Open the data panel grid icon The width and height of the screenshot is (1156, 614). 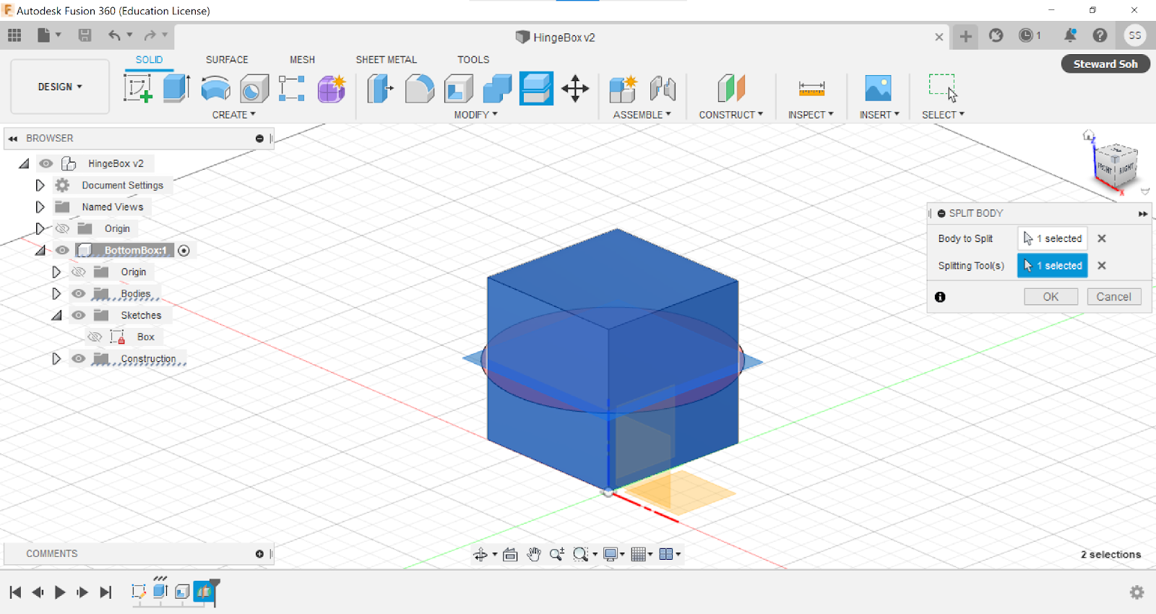tap(14, 35)
